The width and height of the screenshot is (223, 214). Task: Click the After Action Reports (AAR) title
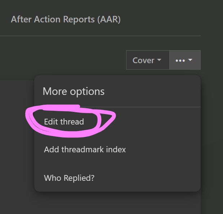(x=66, y=19)
